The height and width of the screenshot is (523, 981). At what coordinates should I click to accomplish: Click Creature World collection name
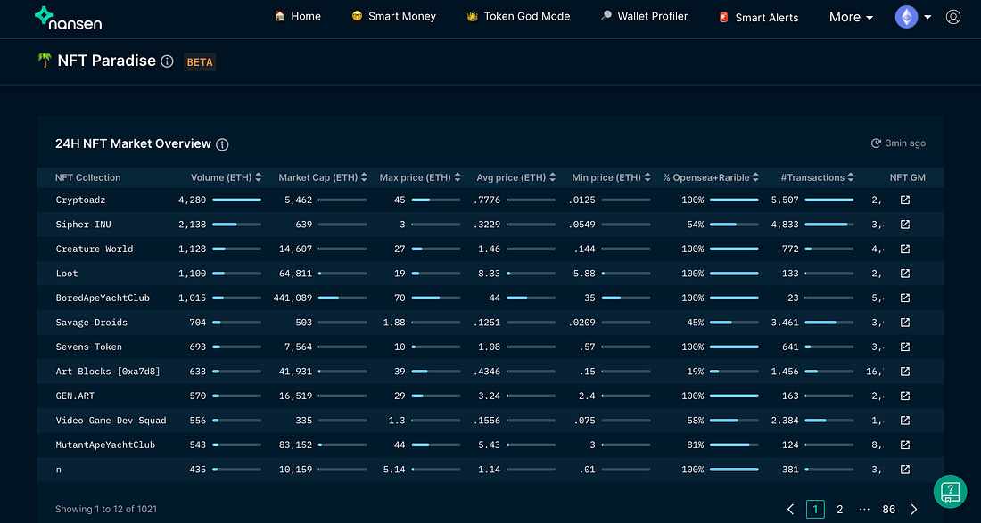pos(95,249)
